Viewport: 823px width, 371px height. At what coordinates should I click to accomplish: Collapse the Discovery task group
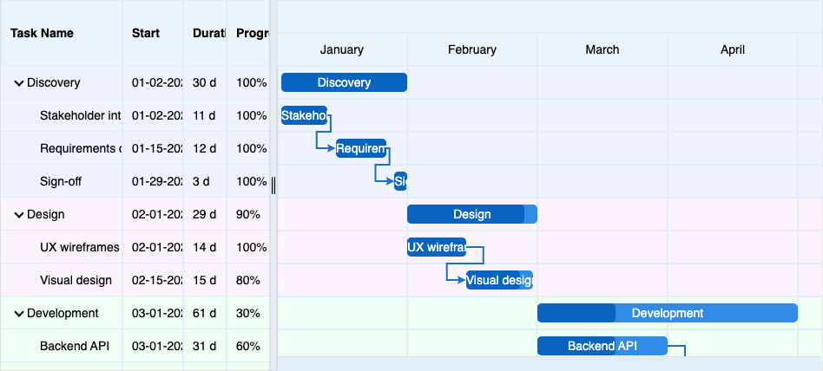tap(18, 83)
